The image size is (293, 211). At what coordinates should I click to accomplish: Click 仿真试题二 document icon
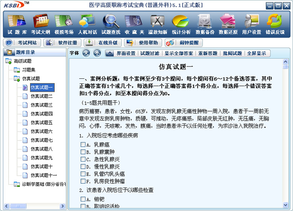pyautogui.click(x=25, y=96)
